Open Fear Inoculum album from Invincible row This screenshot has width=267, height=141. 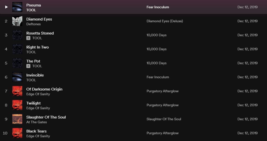(x=158, y=77)
